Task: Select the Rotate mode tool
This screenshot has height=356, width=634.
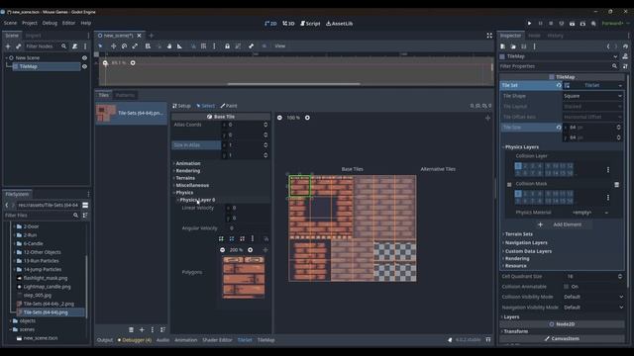Action: (x=124, y=46)
